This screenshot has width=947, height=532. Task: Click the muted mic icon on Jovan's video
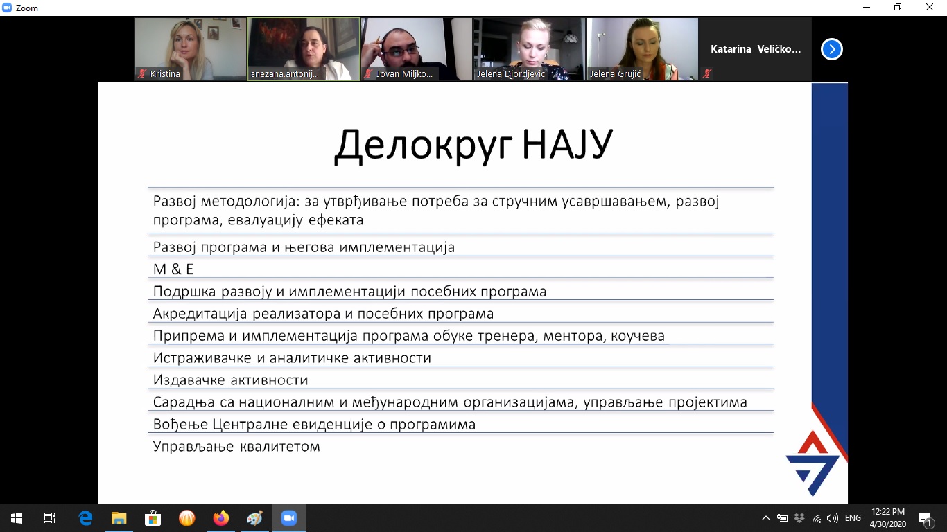click(368, 74)
